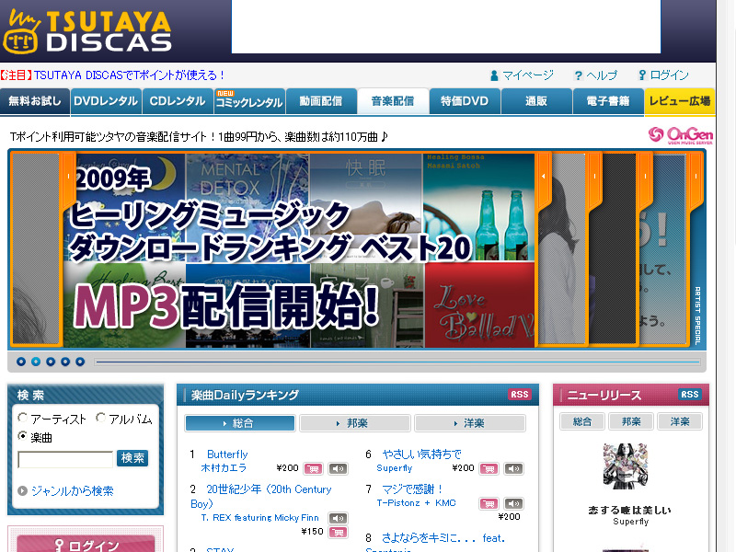Switch ranking to 総合 tab
This screenshot has width=736, height=552.
(x=240, y=423)
